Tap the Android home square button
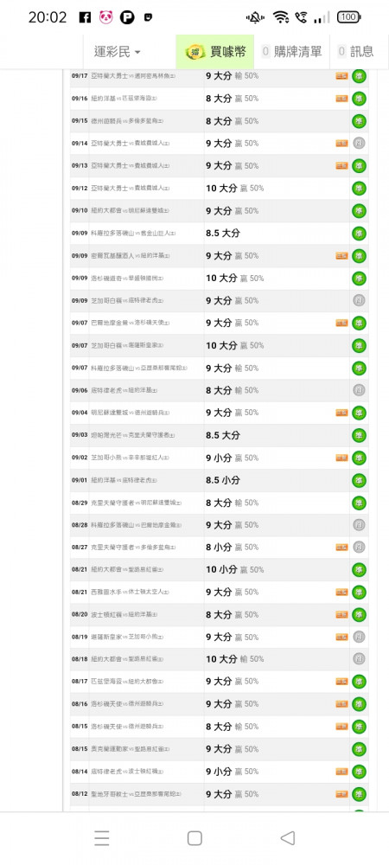Screen dimensions: 389x865 pyautogui.click(x=194, y=838)
